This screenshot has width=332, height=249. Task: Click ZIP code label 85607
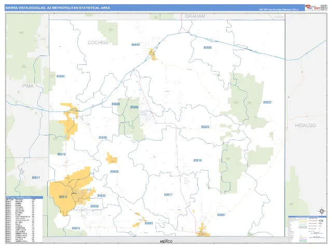point(222,215)
